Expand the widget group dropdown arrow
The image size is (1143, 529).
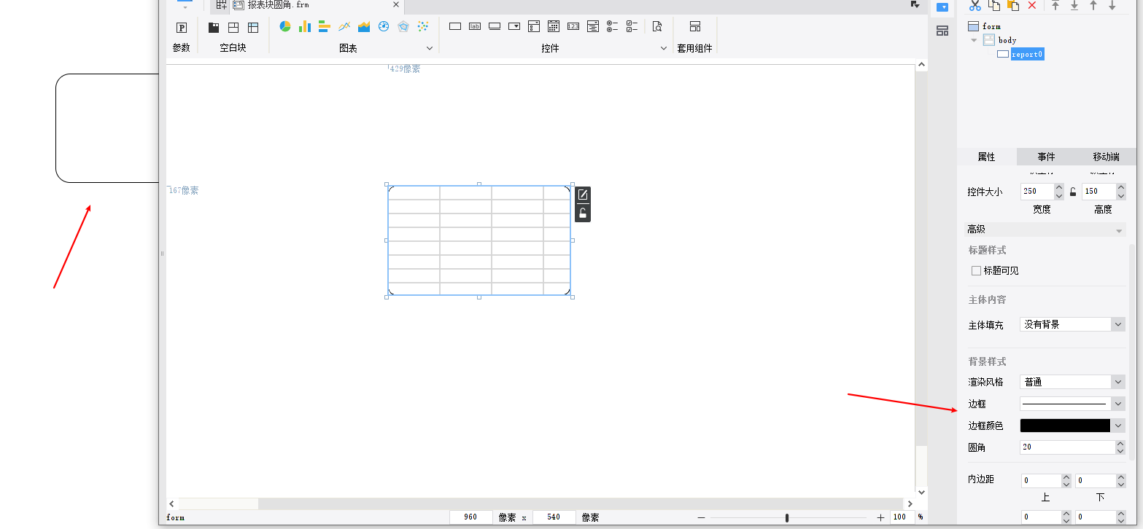(664, 48)
